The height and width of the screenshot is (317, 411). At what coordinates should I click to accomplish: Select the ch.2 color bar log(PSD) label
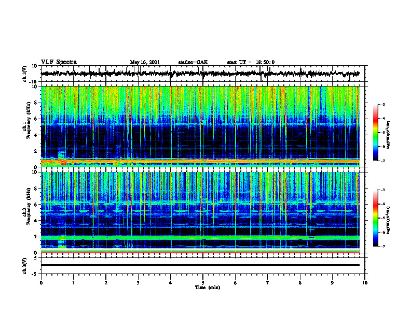388,220
